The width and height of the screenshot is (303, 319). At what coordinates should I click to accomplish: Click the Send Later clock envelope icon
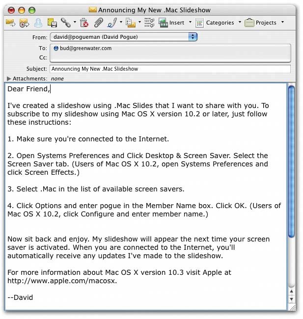click(x=24, y=23)
